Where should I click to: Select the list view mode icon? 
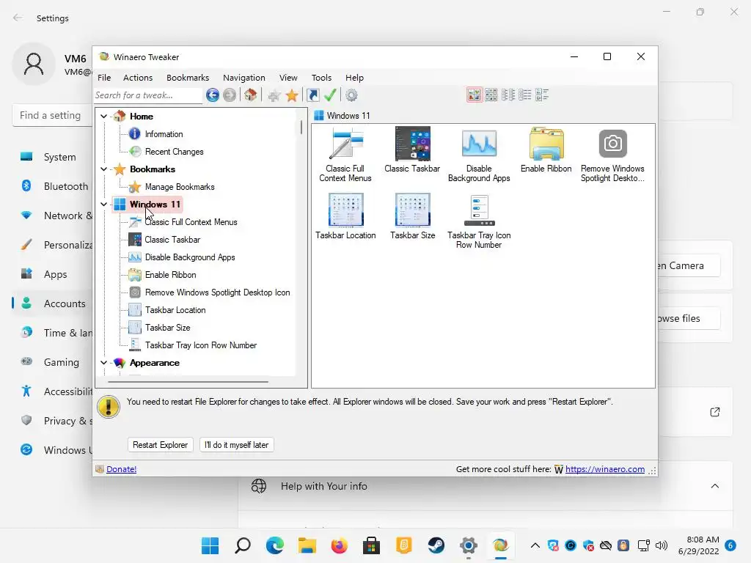(508, 95)
